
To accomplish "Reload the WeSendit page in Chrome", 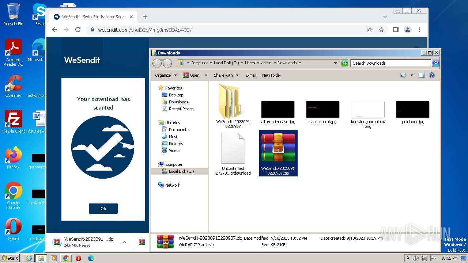I will point(78,30).
